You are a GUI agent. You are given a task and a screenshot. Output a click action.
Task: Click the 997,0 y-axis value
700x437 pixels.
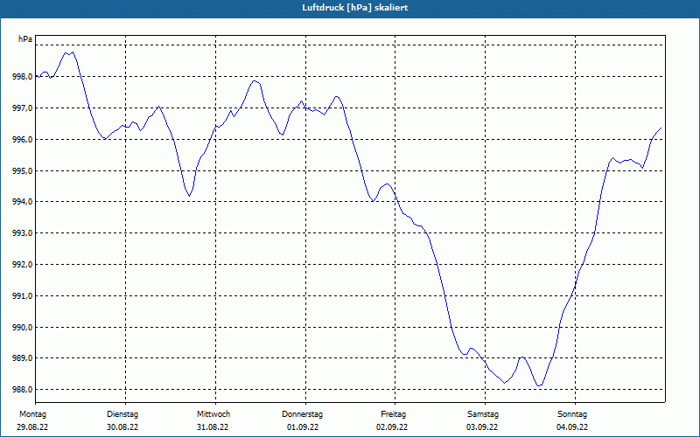pyautogui.click(x=23, y=108)
